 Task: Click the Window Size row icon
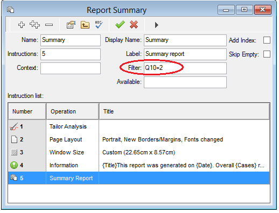14,152
